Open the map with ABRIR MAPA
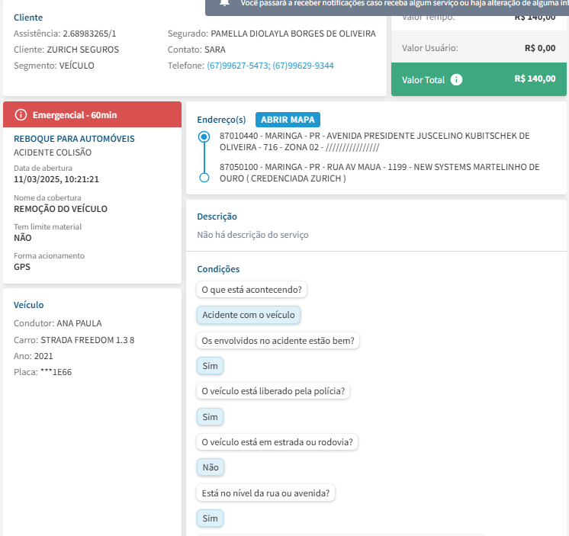The height and width of the screenshot is (536, 569). (288, 120)
